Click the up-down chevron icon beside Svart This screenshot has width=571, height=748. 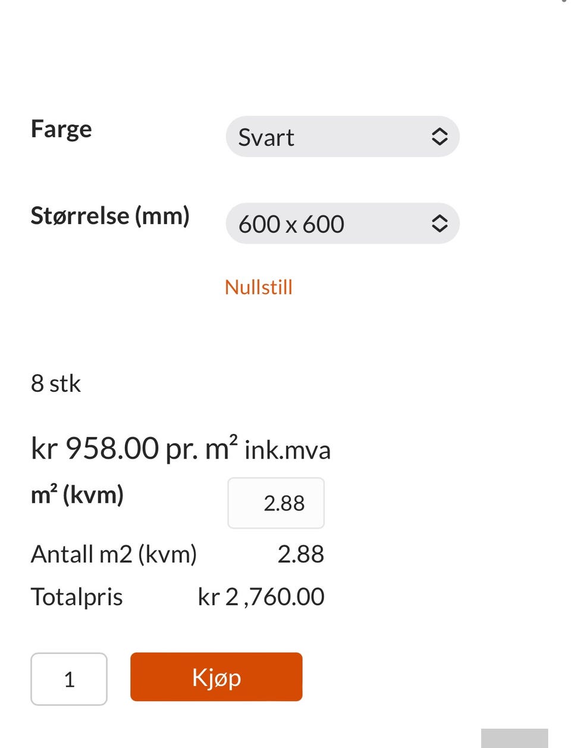439,137
